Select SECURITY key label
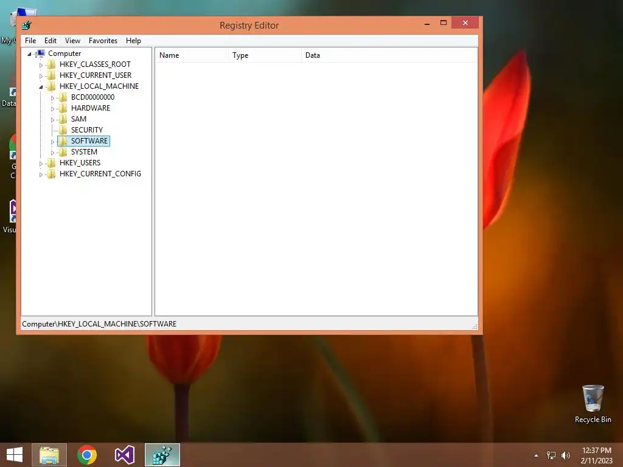The height and width of the screenshot is (467, 623). point(86,130)
